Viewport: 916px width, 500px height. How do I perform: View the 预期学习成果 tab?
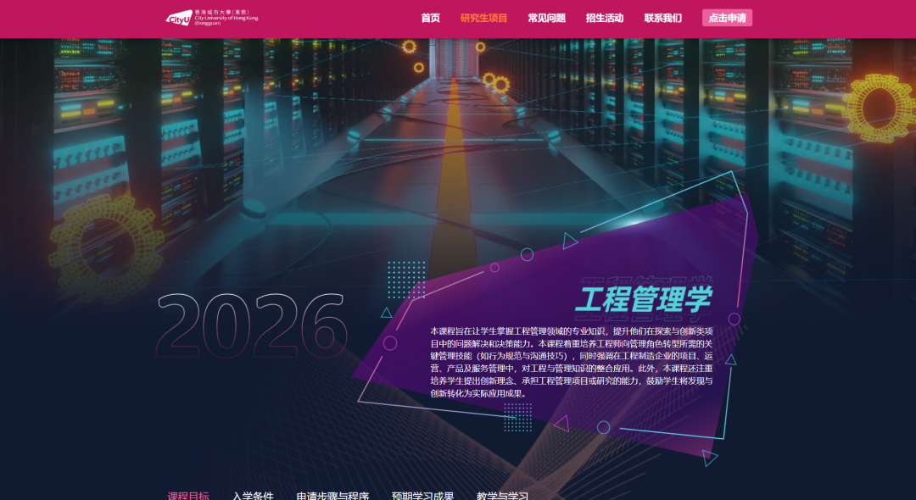(423, 497)
